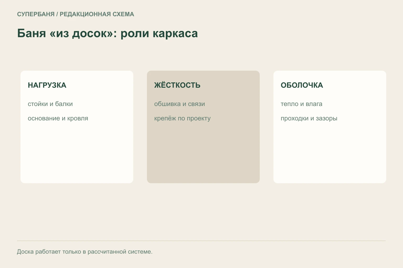Click the footer note «Доска работает только в рассчитанной системе.»
Image resolution: width=403 pixels, height=268 pixels.
click(x=85, y=252)
